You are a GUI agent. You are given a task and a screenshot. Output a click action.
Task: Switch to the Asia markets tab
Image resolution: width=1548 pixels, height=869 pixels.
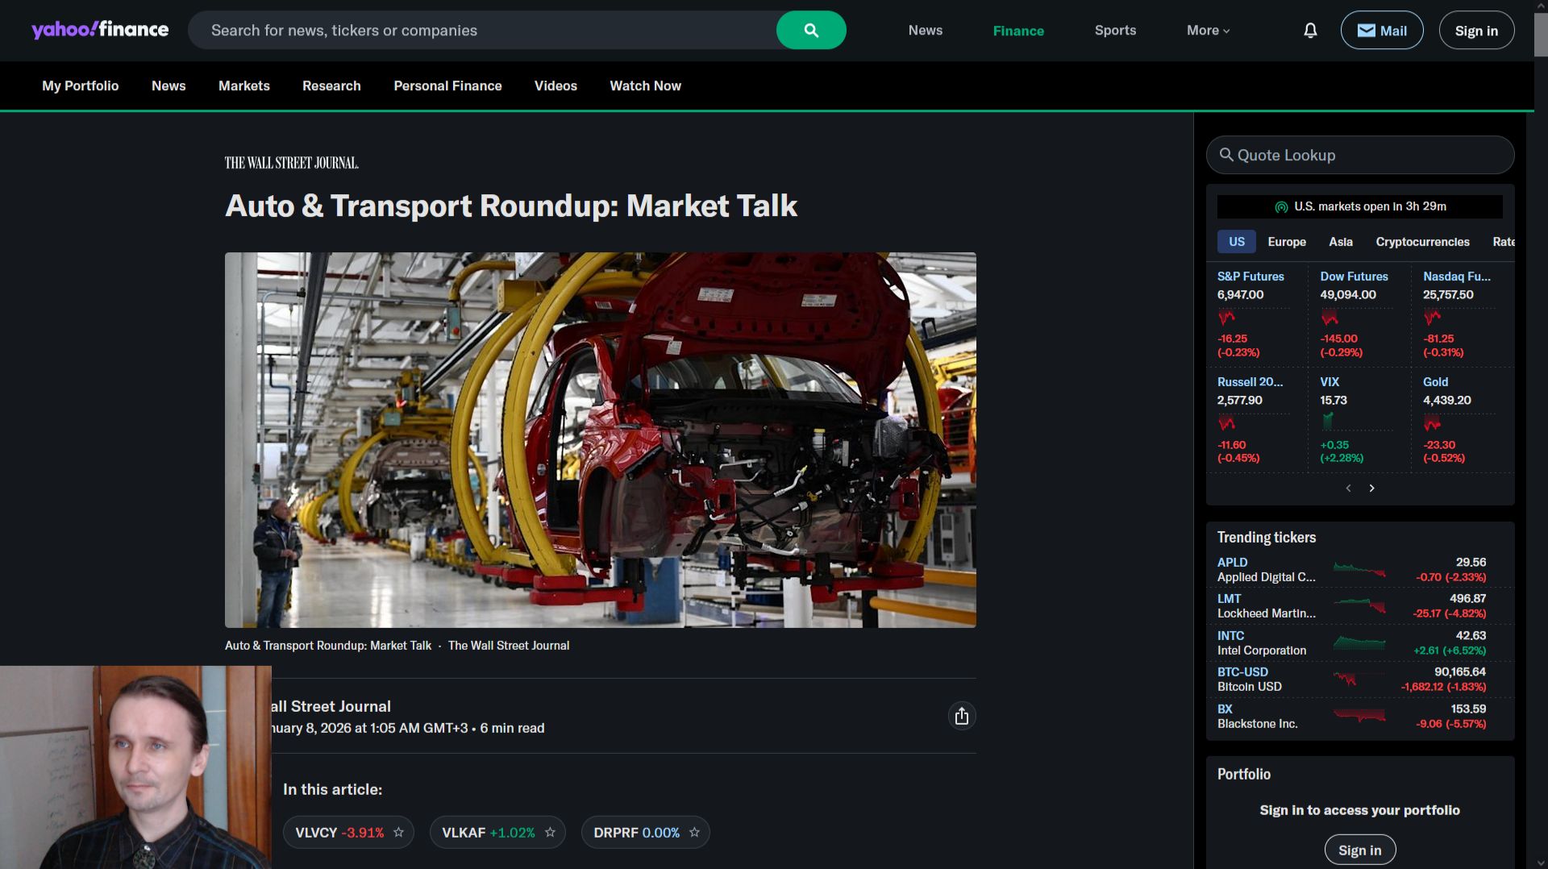pyautogui.click(x=1341, y=242)
